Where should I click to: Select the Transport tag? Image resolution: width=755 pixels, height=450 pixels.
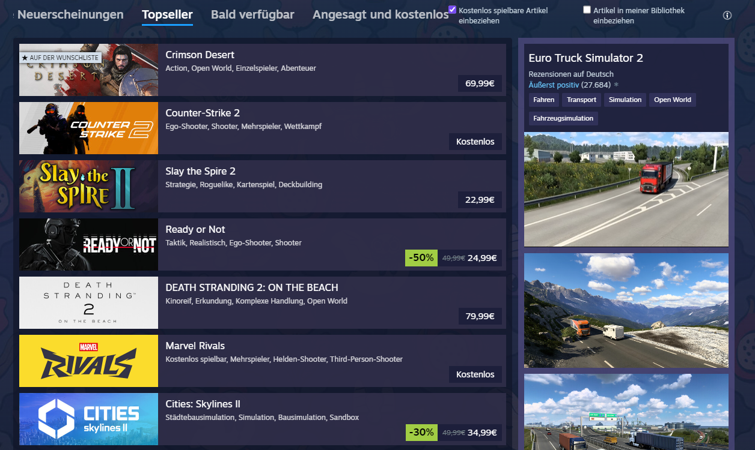(581, 100)
